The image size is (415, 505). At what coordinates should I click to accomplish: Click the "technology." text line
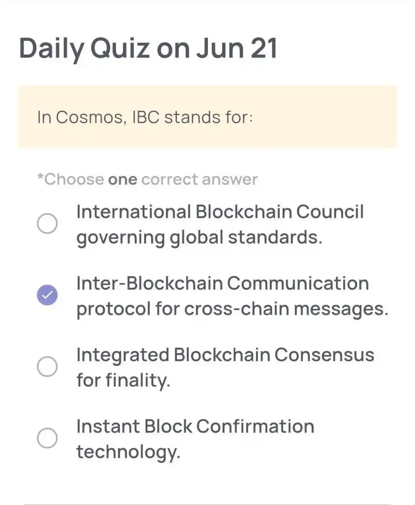(128, 452)
